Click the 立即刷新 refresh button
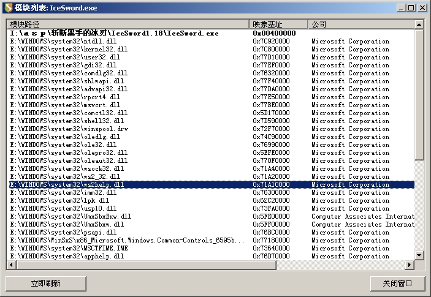The width and height of the screenshot is (431, 297). [45, 284]
